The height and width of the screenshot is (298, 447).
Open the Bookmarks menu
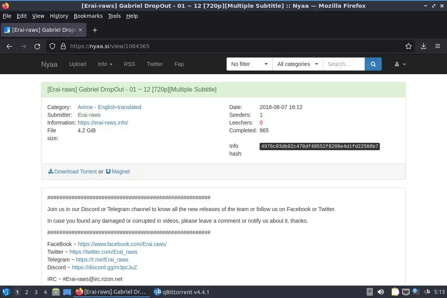pos(88,16)
